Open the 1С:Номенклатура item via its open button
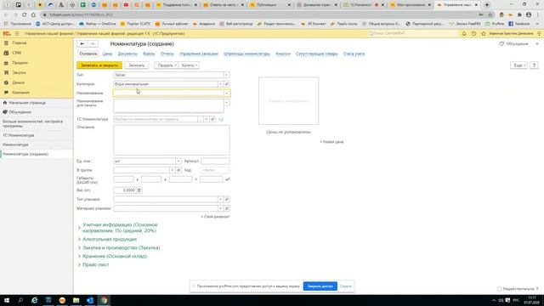Screen dimensions: 544x306 [x=212, y=119]
